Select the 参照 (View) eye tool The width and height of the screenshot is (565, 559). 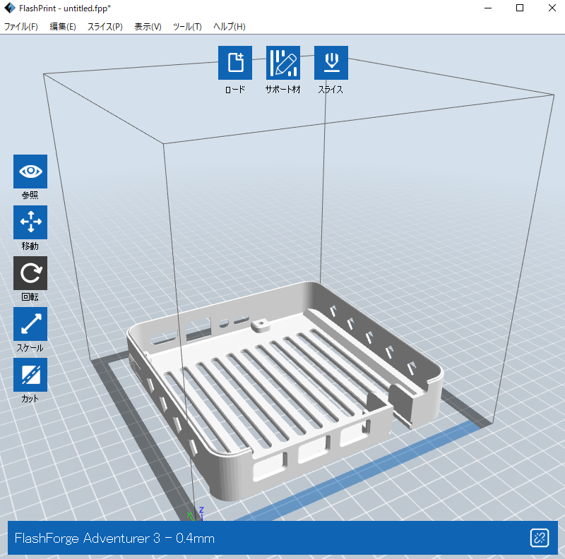[30, 172]
